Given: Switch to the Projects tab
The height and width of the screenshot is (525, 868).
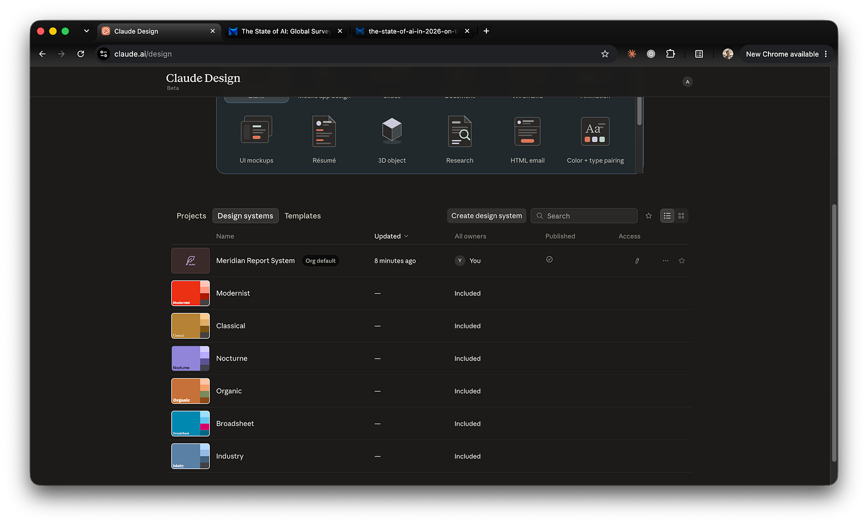Looking at the screenshot, I should [x=191, y=216].
